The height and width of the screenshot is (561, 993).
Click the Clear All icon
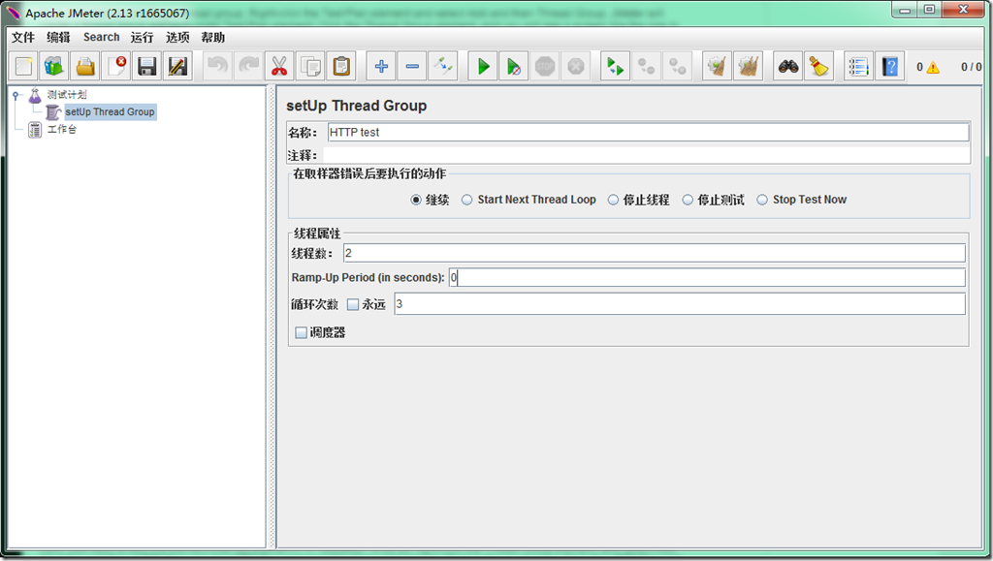click(748, 66)
